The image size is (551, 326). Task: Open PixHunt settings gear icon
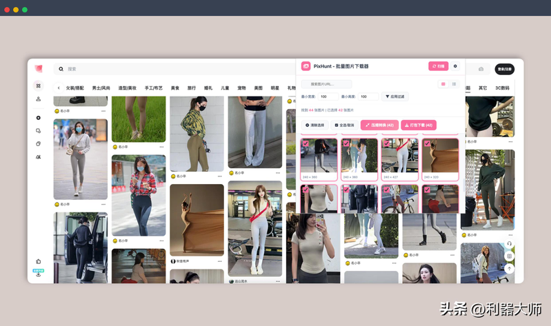455,66
